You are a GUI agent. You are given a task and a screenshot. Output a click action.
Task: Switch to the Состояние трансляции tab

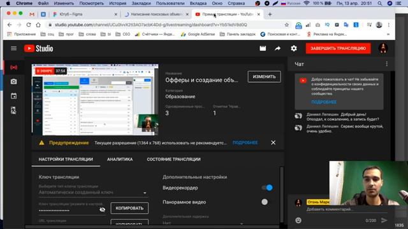[x=173, y=159]
